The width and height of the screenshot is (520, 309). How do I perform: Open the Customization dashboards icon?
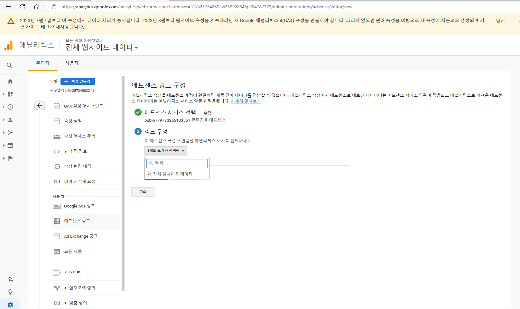point(10,94)
